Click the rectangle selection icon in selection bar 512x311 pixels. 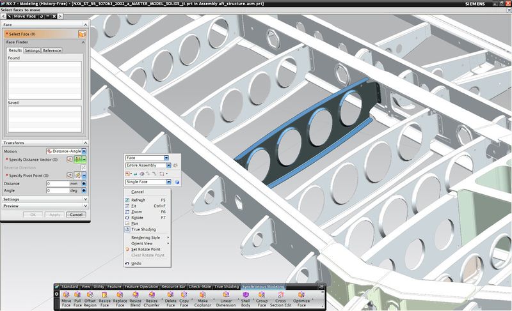pos(161,174)
